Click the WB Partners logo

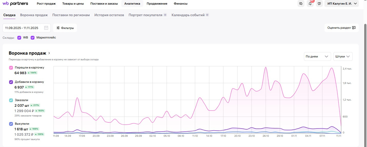click(15, 4)
